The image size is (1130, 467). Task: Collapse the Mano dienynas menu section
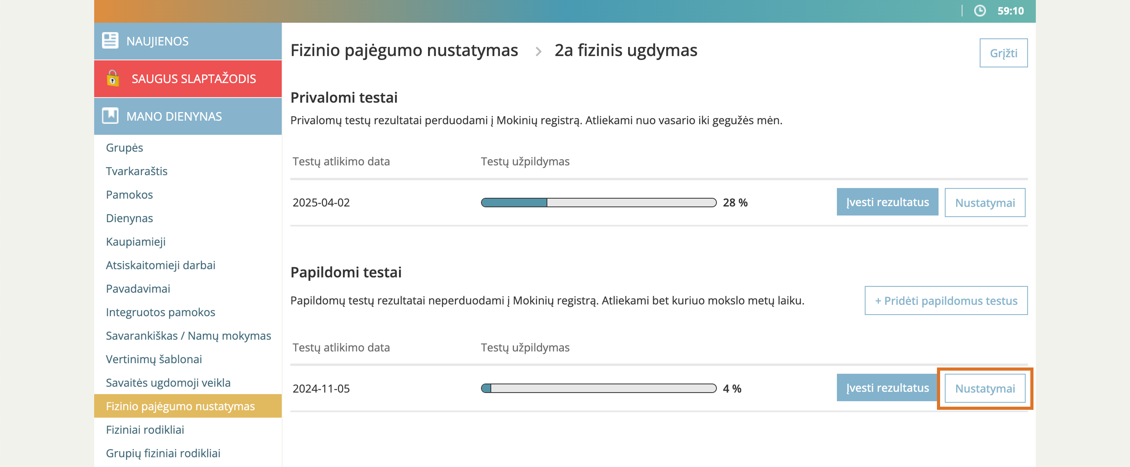[174, 116]
